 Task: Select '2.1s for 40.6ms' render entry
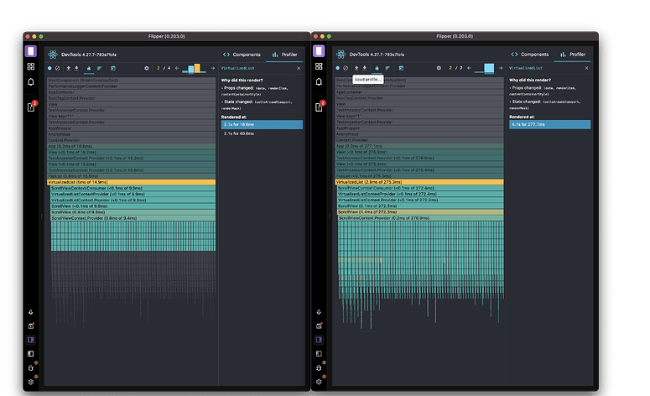point(239,134)
